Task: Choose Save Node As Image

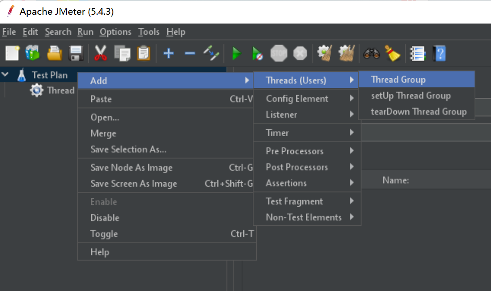Action: [166, 167]
